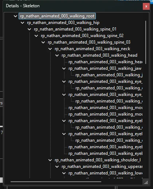This screenshot has width=153, height=189.
Task: Collapse the walking_root tree node
Action: coord(15,16)
